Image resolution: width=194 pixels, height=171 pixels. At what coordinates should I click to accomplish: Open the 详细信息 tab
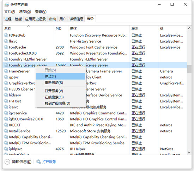point(76,19)
